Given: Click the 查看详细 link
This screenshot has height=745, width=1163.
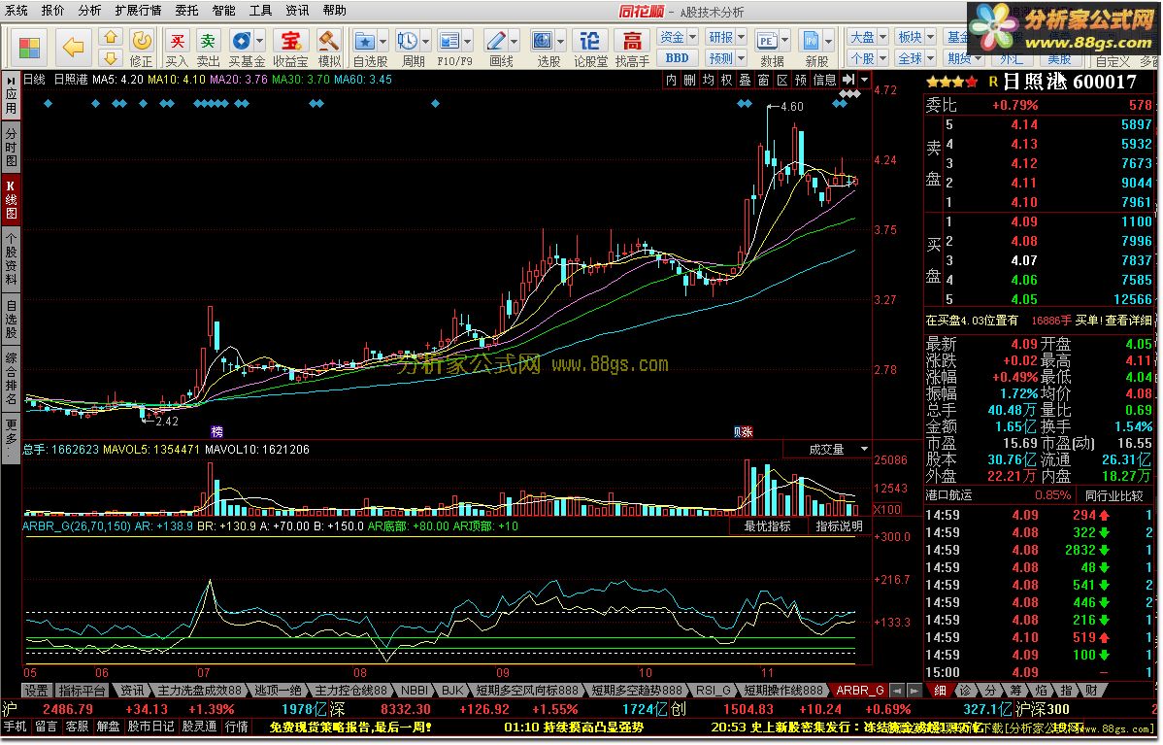Looking at the screenshot, I should (x=1128, y=321).
